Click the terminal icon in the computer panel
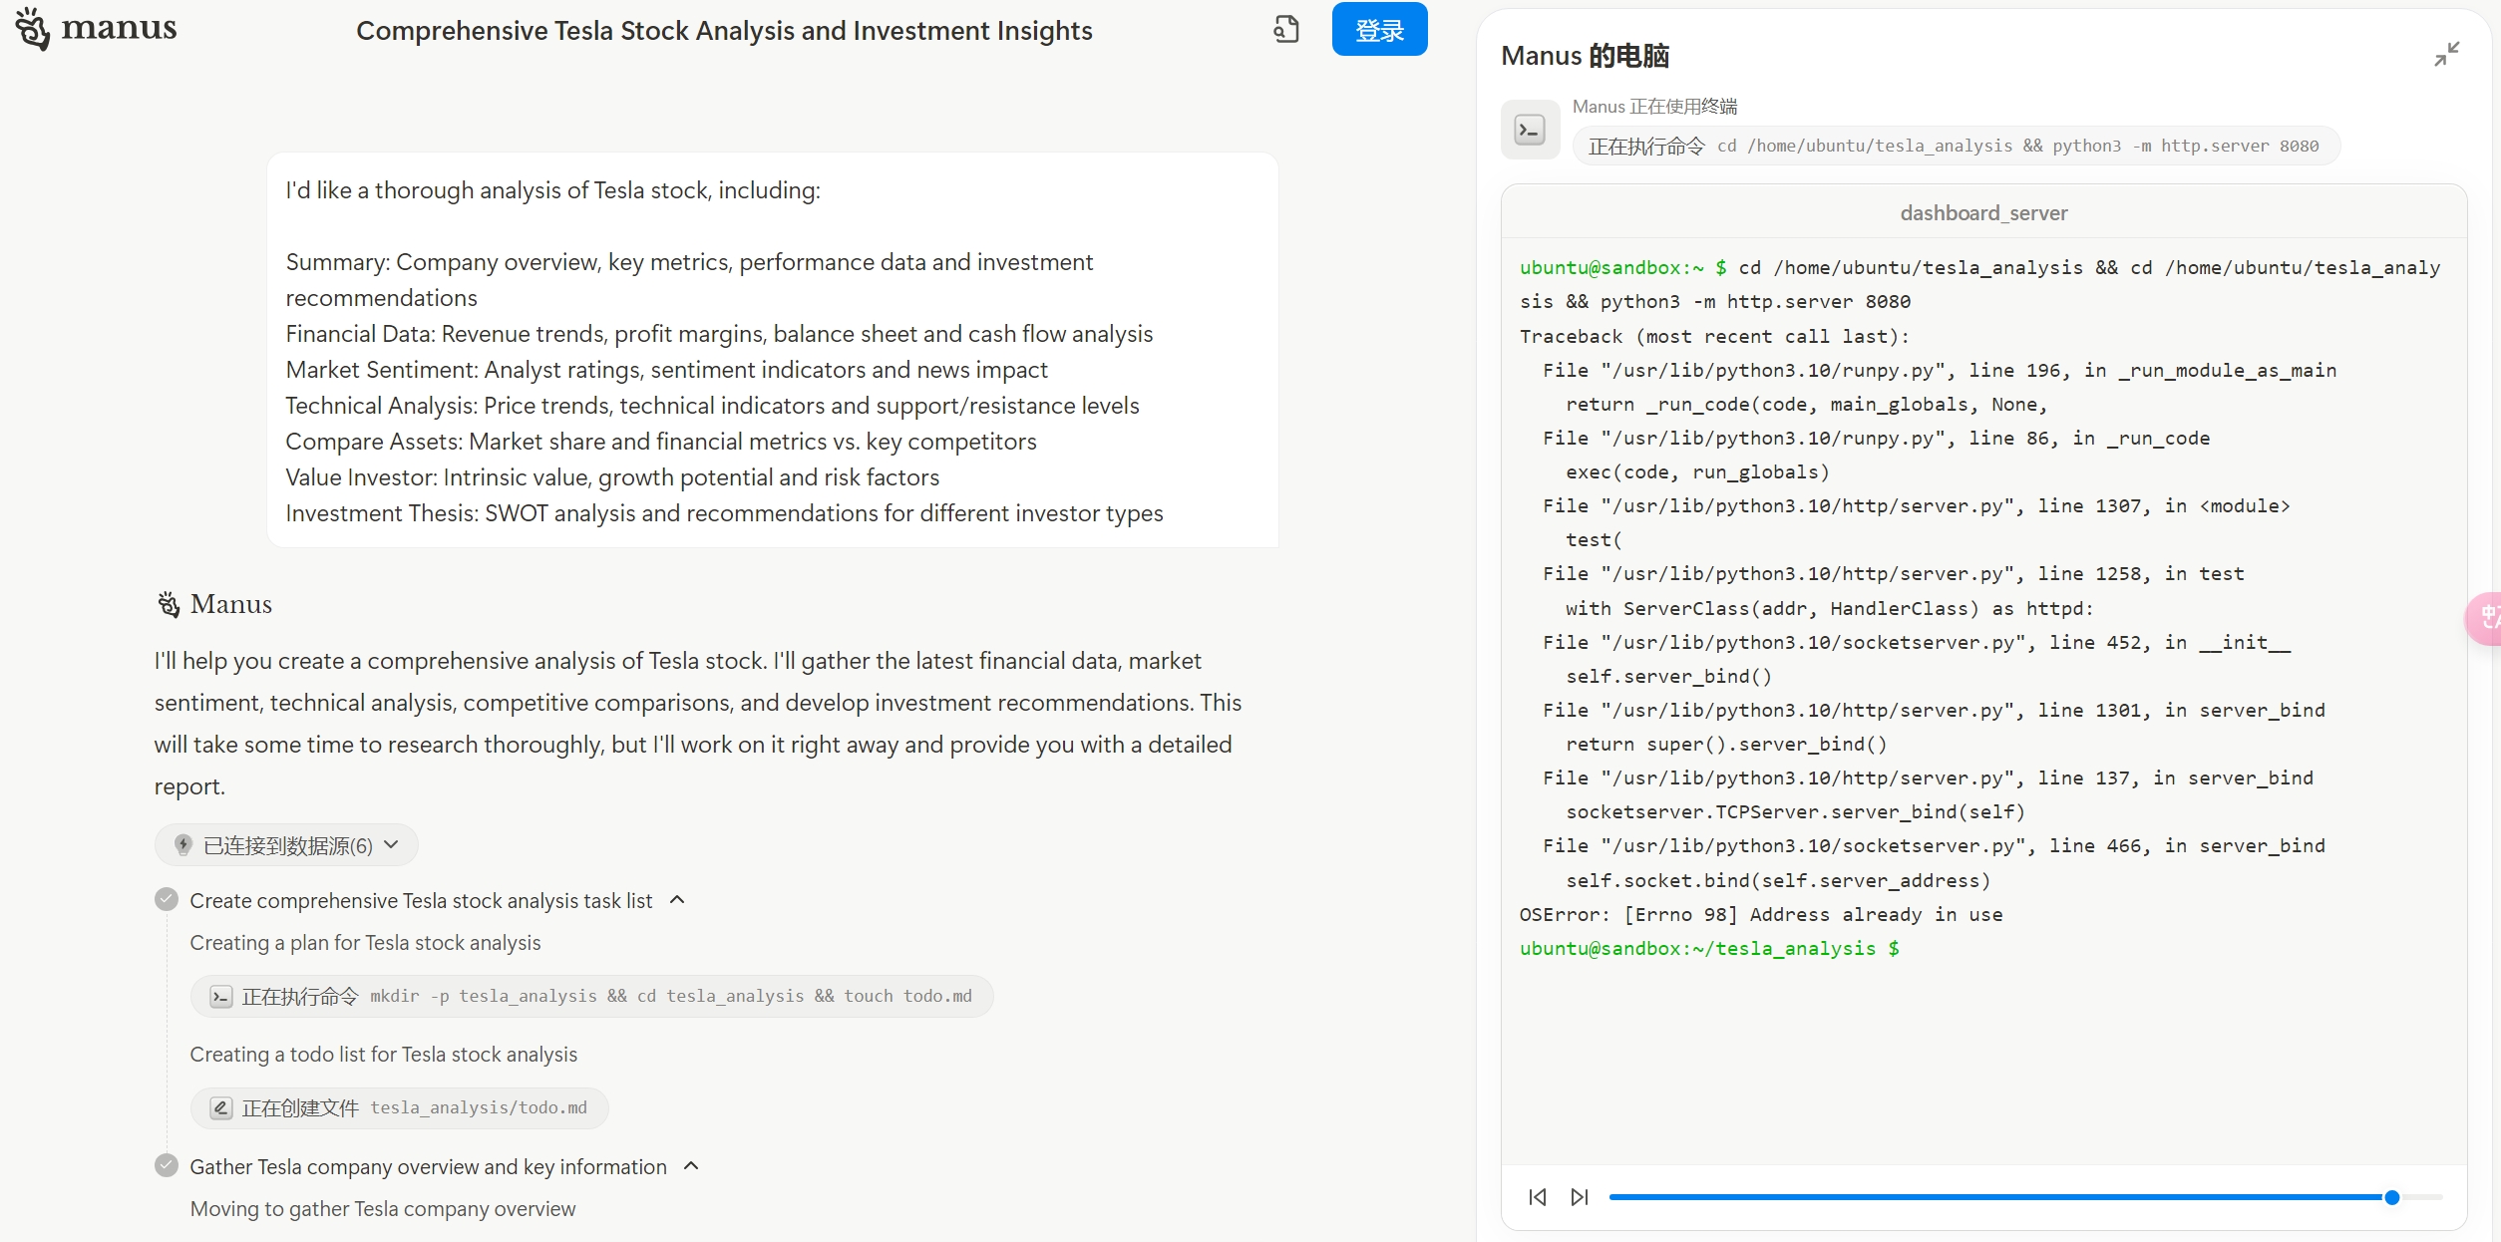Screen dimensions: 2501x1242 [x=1530, y=130]
